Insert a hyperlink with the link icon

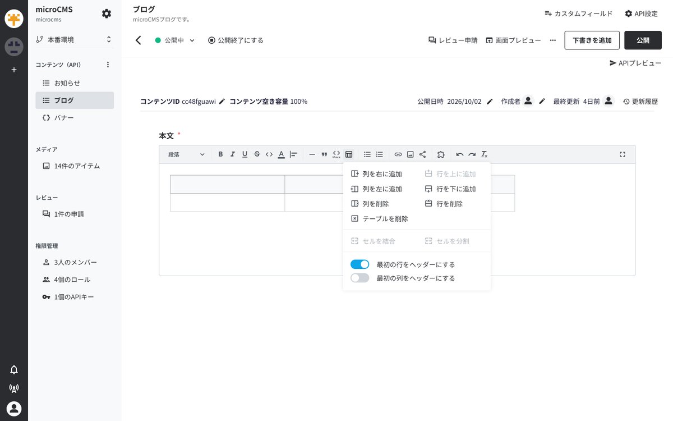click(398, 154)
